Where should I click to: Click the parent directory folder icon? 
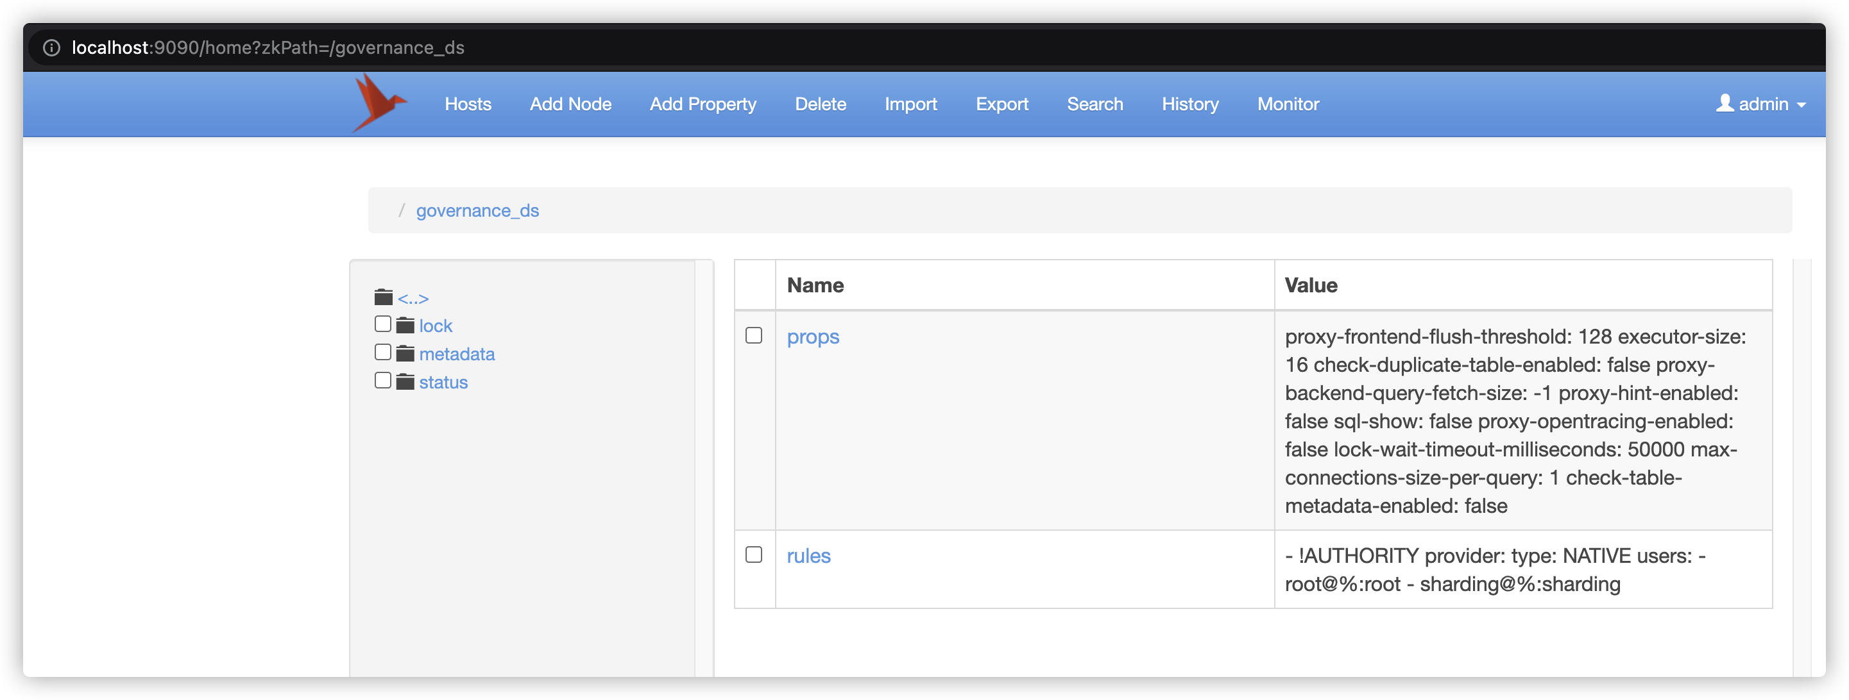coord(383,297)
